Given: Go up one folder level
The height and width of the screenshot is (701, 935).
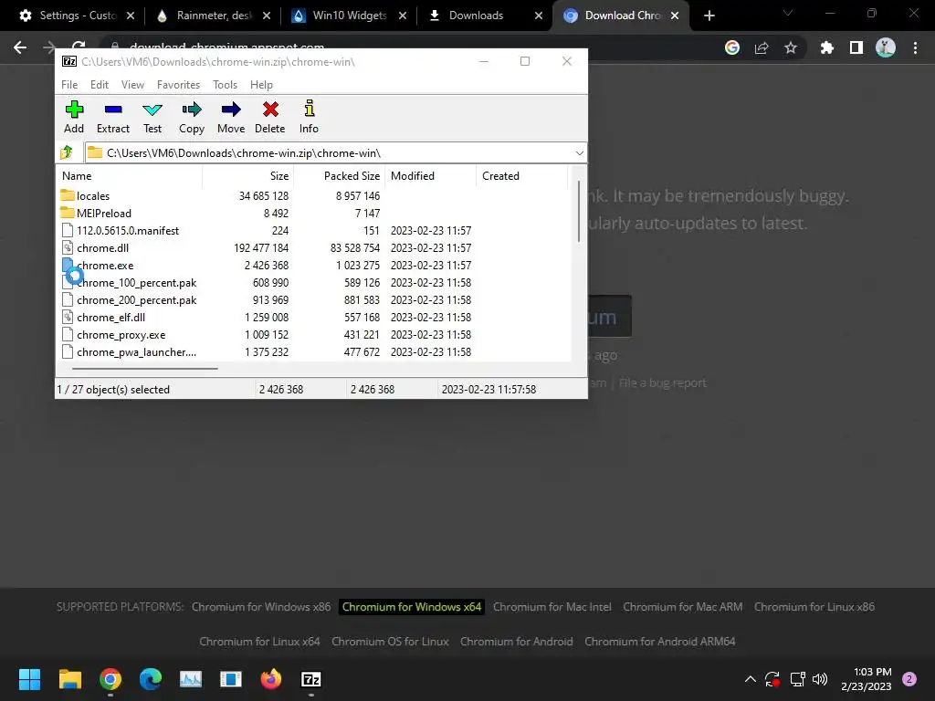Looking at the screenshot, I should tap(67, 153).
